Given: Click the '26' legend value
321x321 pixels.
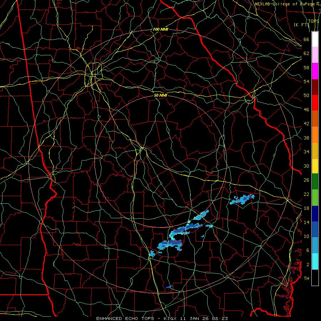Looking at the screenshot, I should (x=306, y=180).
